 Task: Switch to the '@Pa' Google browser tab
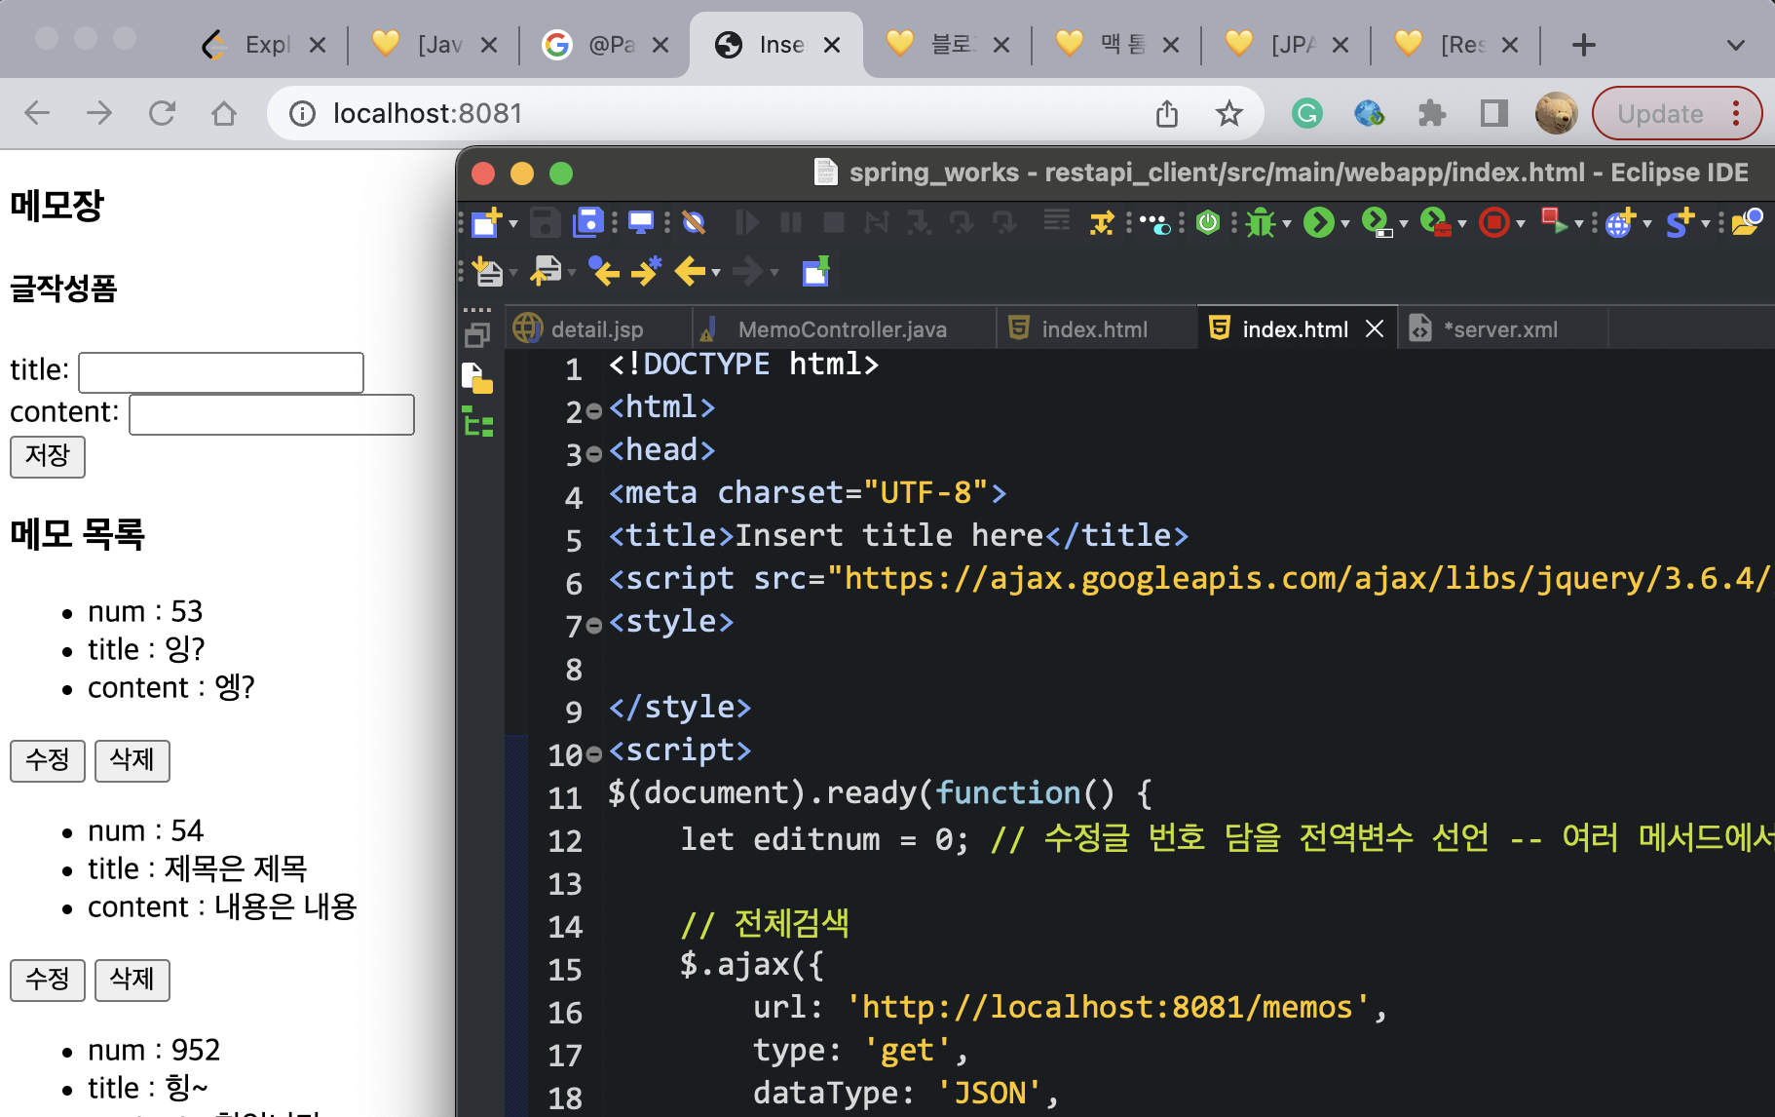point(605,45)
